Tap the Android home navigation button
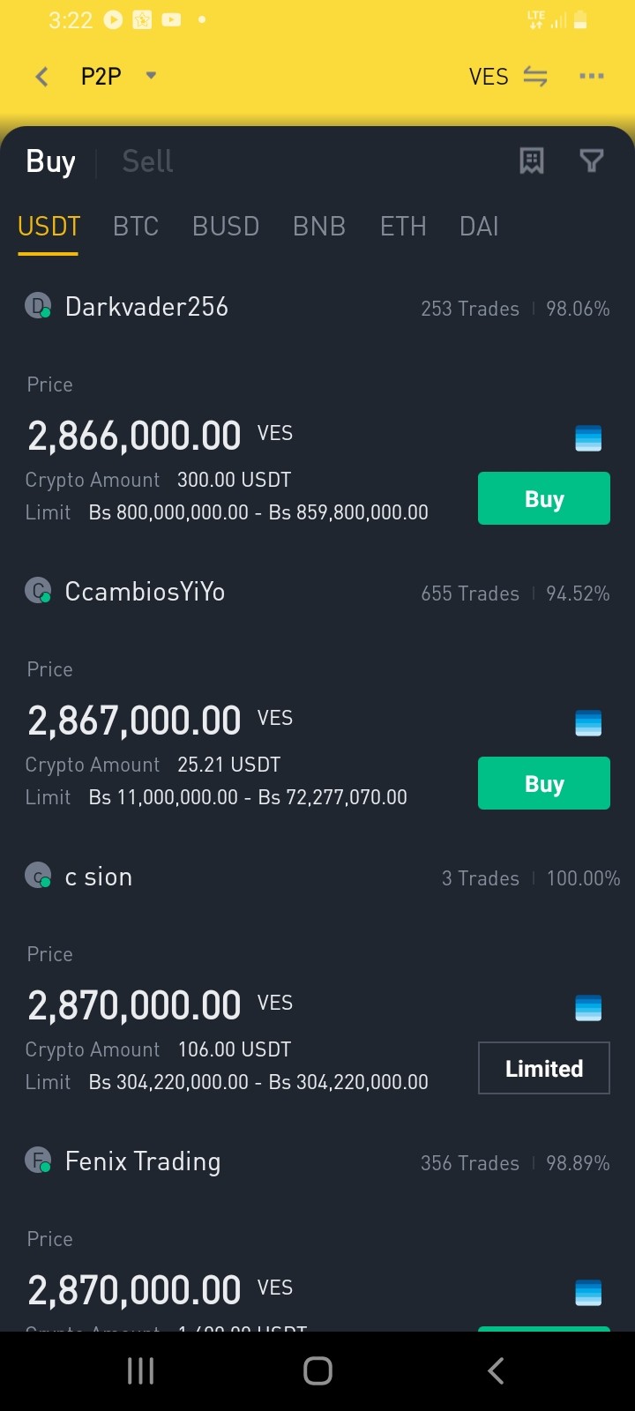Image resolution: width=635 pixels, height=1411 pixels. [x=317, y=1370]
